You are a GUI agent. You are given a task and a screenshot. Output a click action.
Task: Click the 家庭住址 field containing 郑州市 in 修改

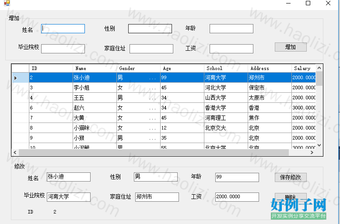[157, 197]
